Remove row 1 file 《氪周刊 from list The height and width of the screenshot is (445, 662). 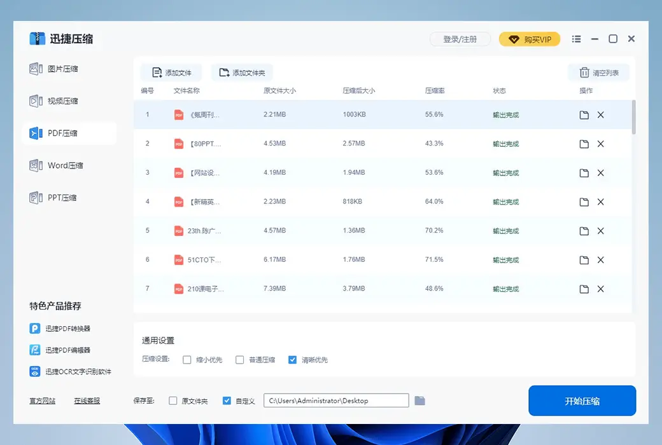tap(600, 115)
